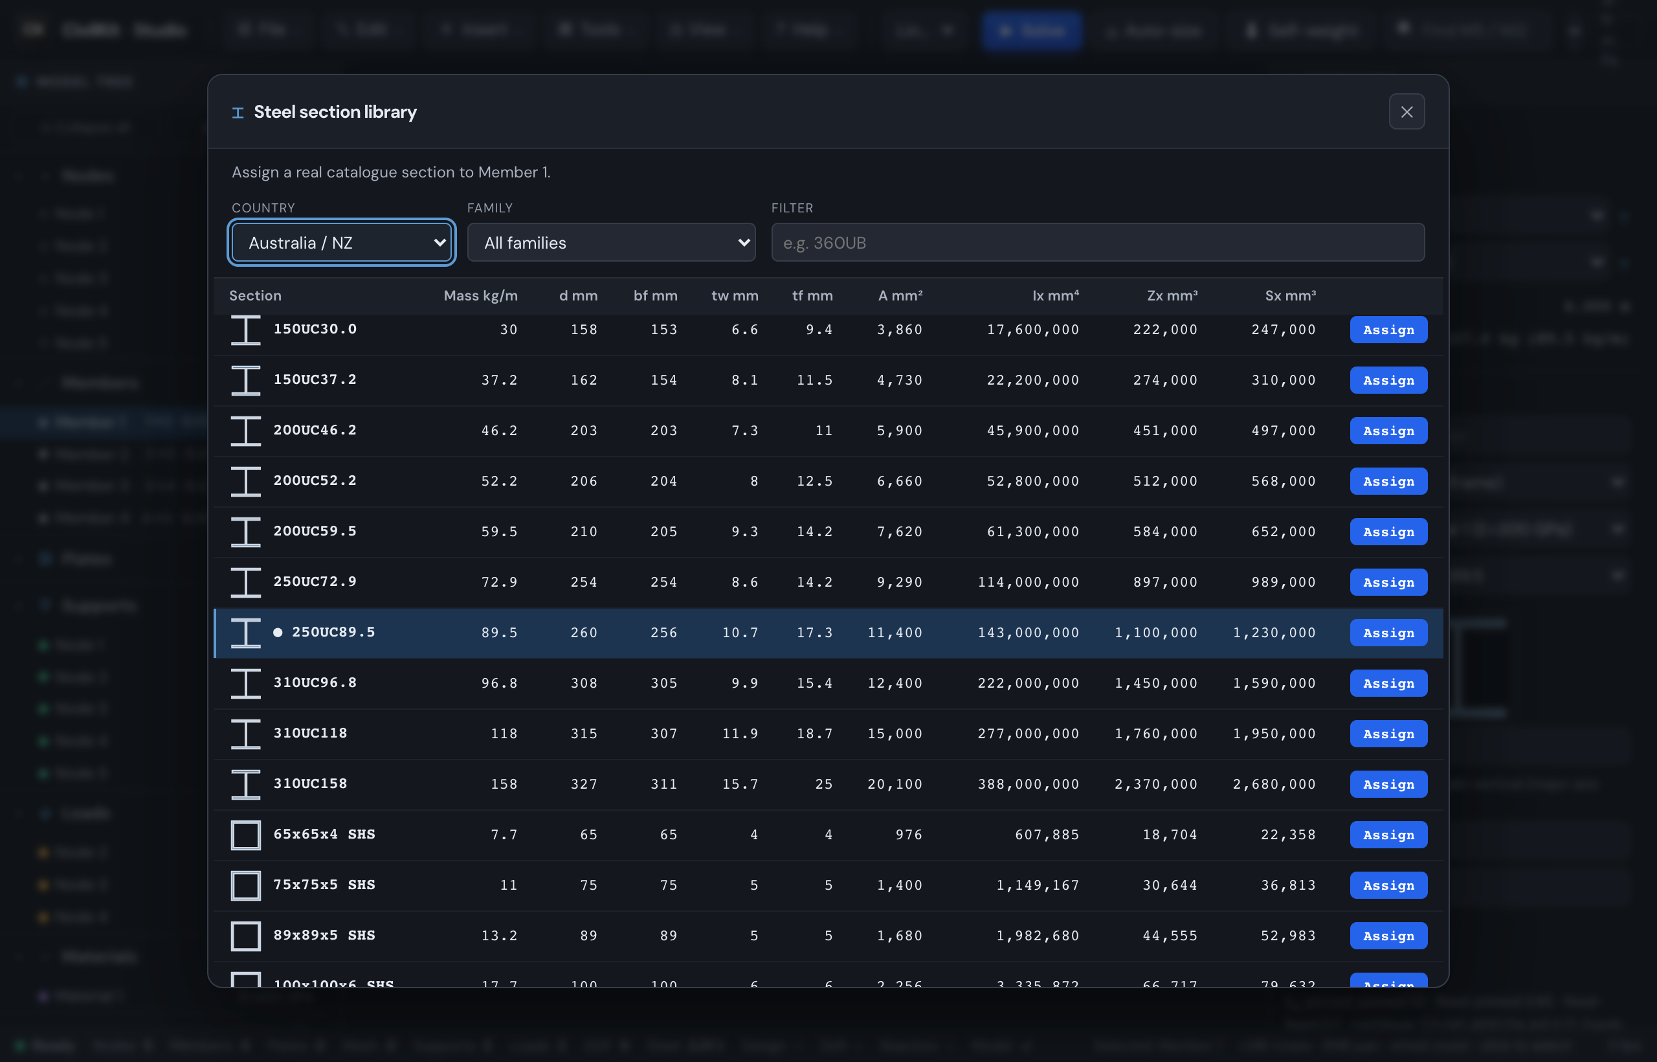Assign section 310UC96.8 to member
Viewport: 1657px width, 1062px height.
pos(1388,683)
